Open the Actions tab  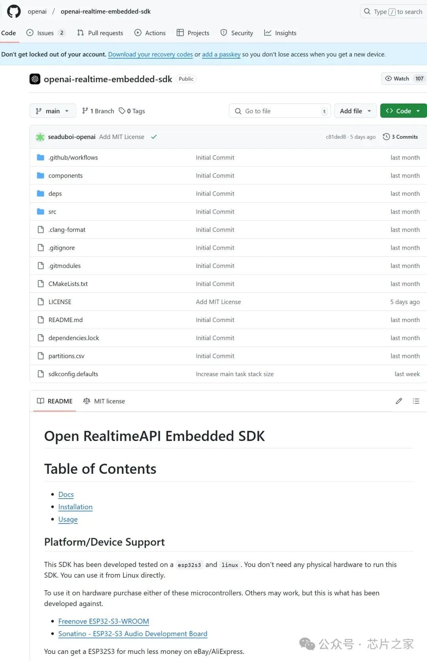[150, 33]
